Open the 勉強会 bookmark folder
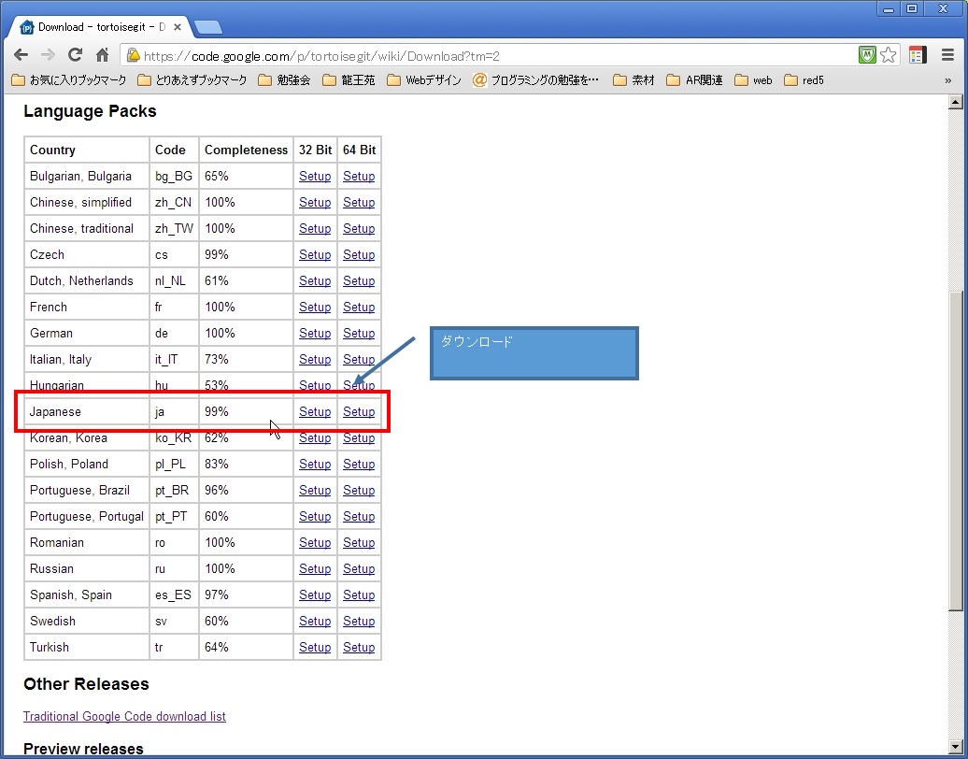Screen dimensions: 968x759 285,80
